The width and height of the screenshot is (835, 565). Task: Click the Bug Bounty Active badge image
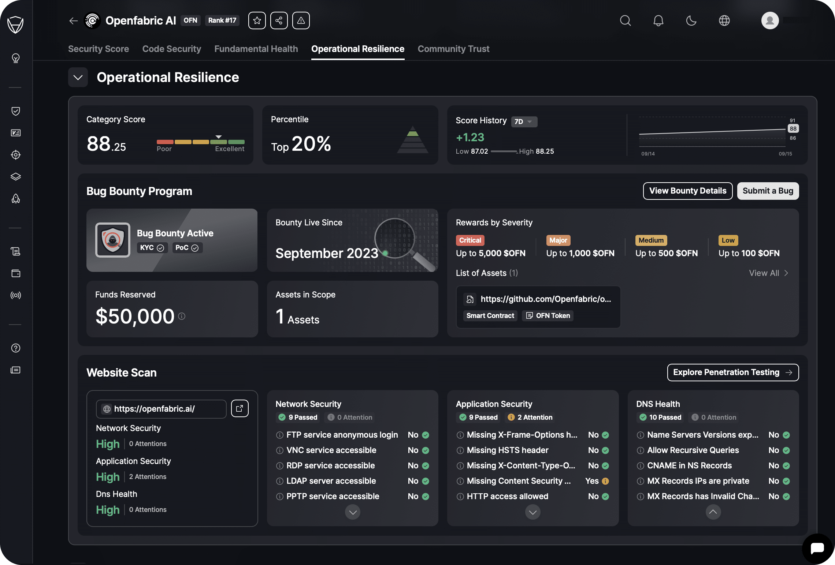tap(113, 240)
